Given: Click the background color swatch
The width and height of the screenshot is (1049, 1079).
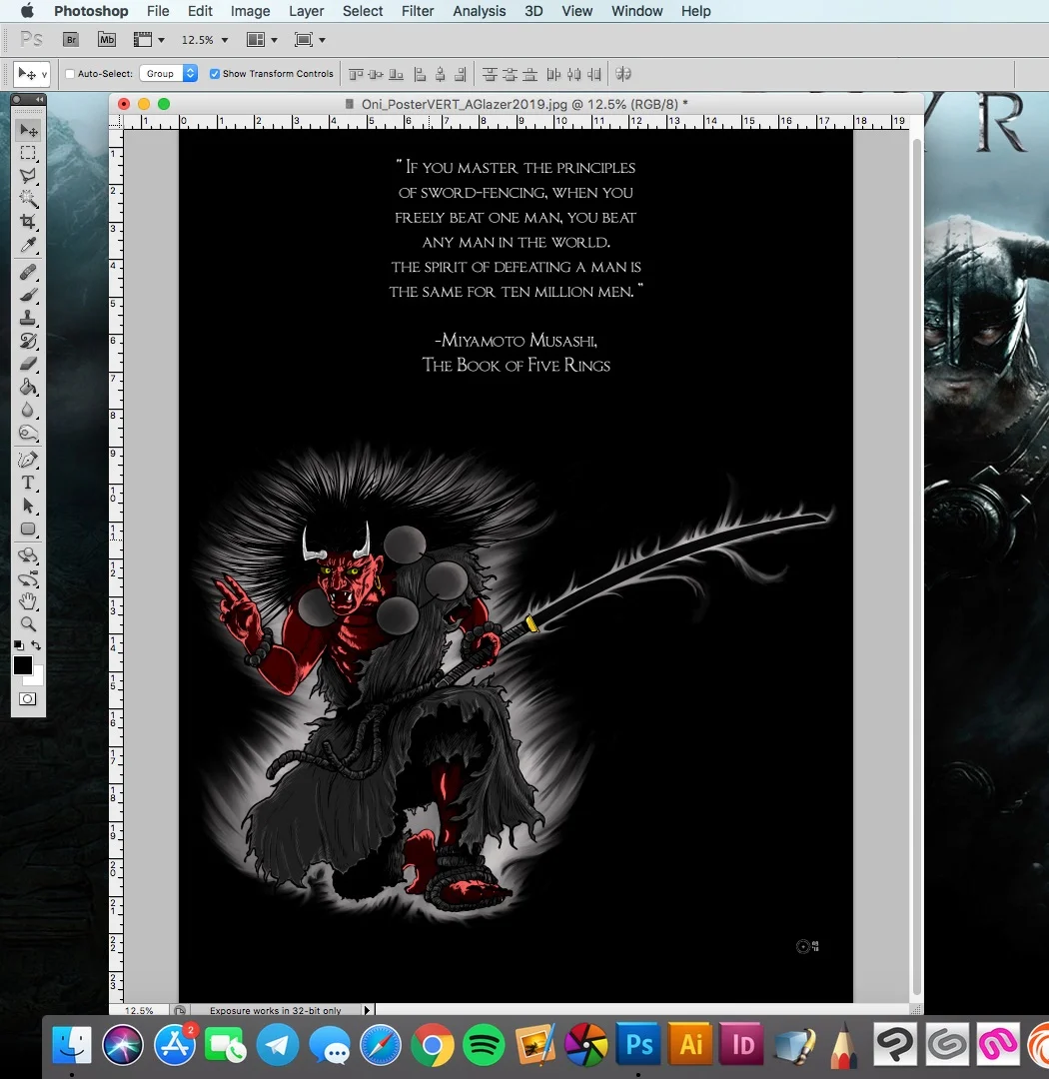Looking at the screenshot, I should pyautogui.click(x=37, y=679).
